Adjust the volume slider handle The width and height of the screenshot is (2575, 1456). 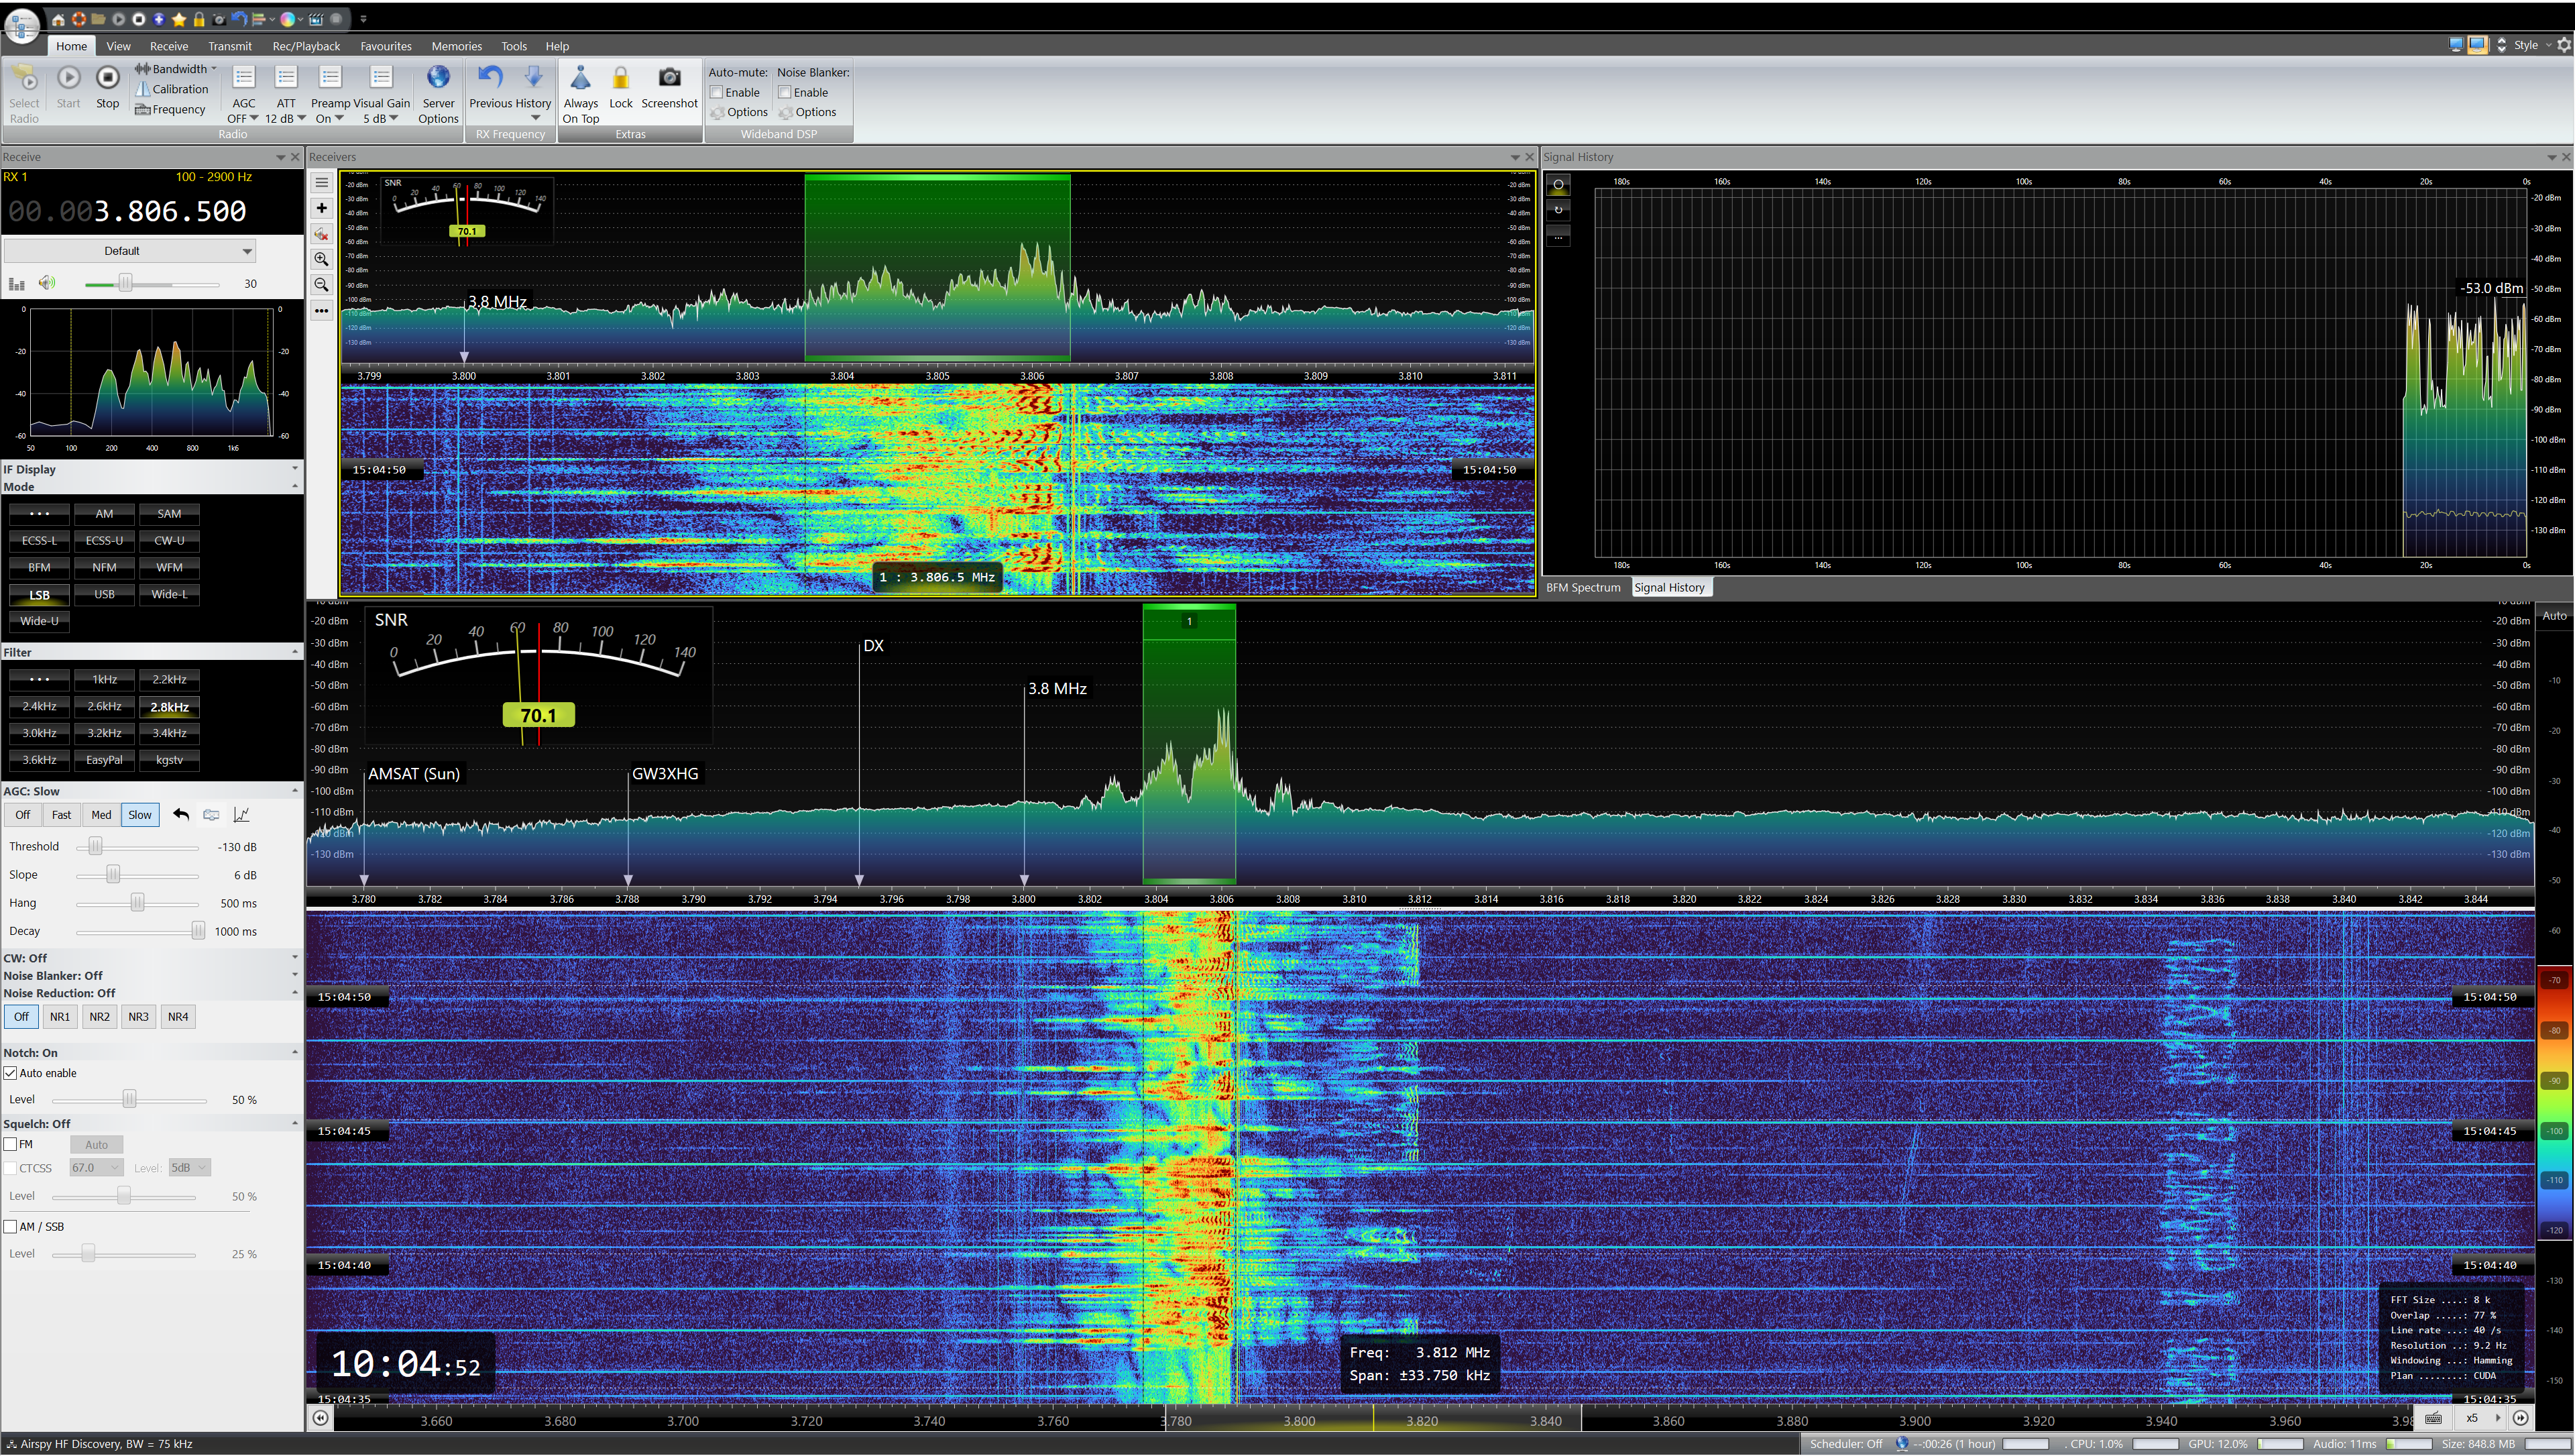click(125, 284)
